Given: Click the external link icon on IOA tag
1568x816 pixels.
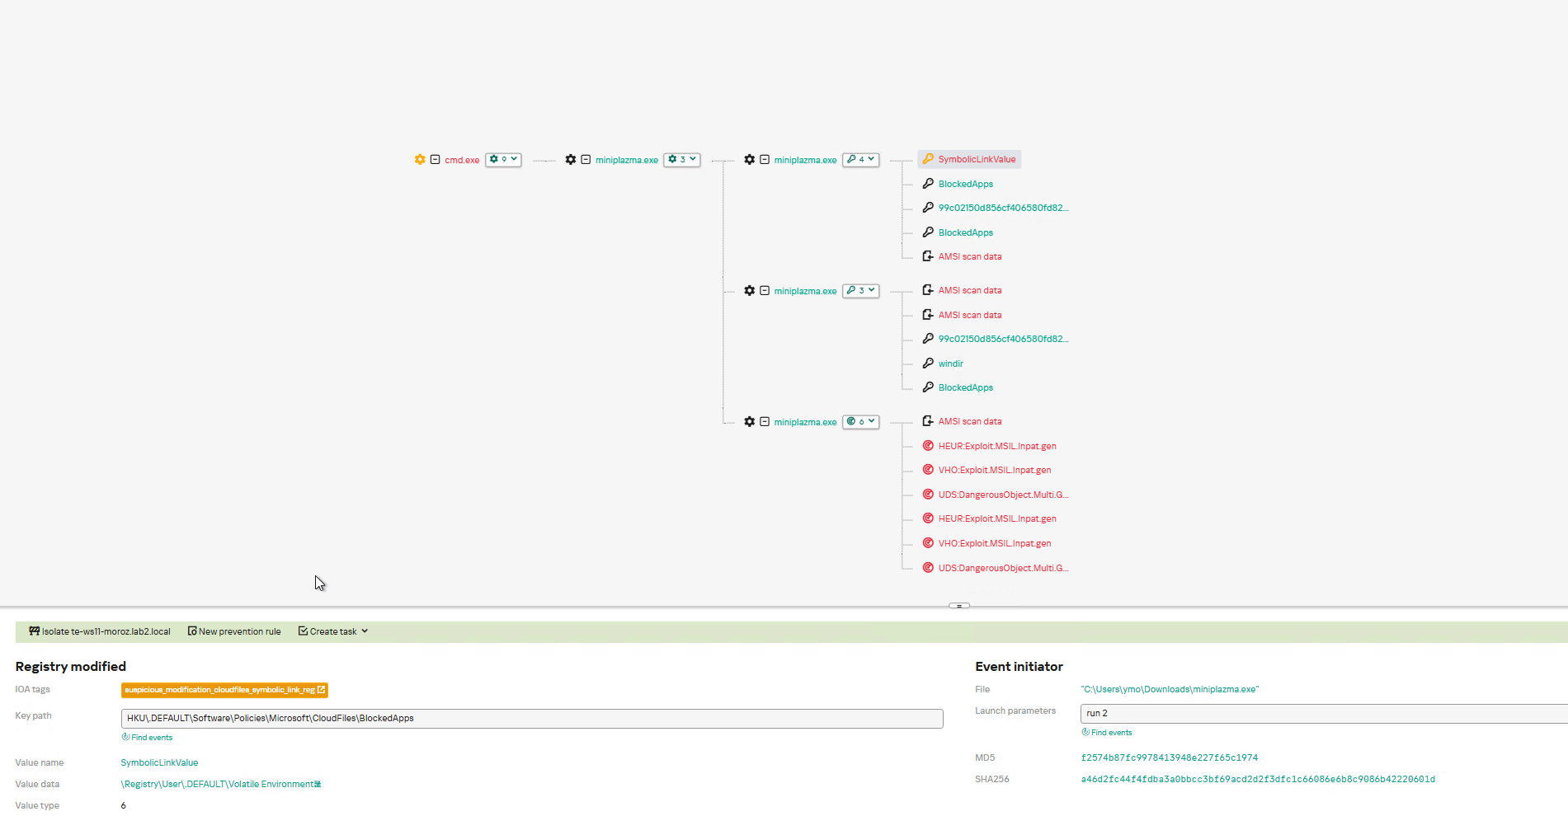Looking at the screenshot, I should coord(321,690).
